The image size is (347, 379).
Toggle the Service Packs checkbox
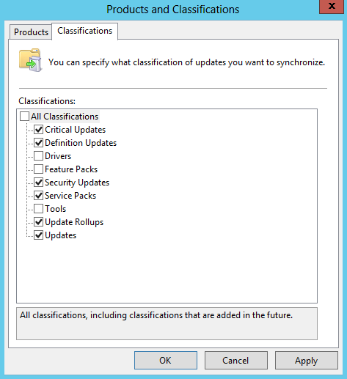point(39,196)
